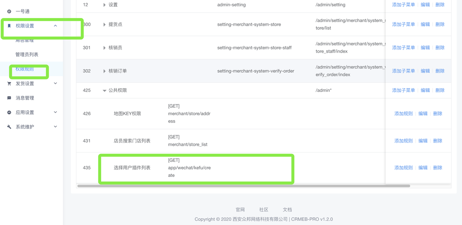Image resolution: width=462 pixels, height=225 pixels.
Task: Click the 权限设置 bookmark icon
Action: (x=9, y=26)
